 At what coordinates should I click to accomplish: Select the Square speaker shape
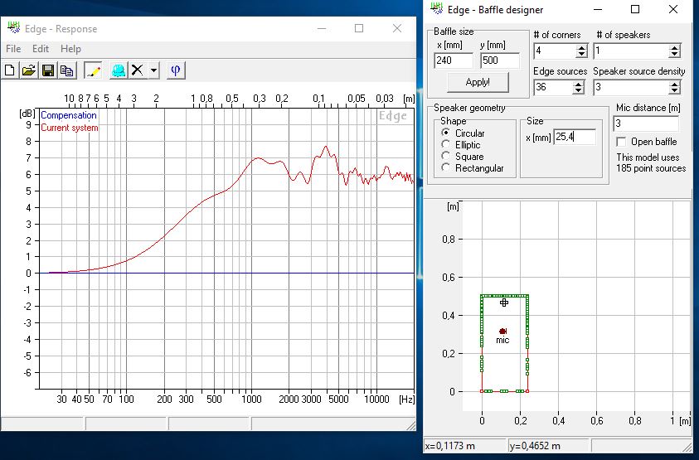pos(445,156)
